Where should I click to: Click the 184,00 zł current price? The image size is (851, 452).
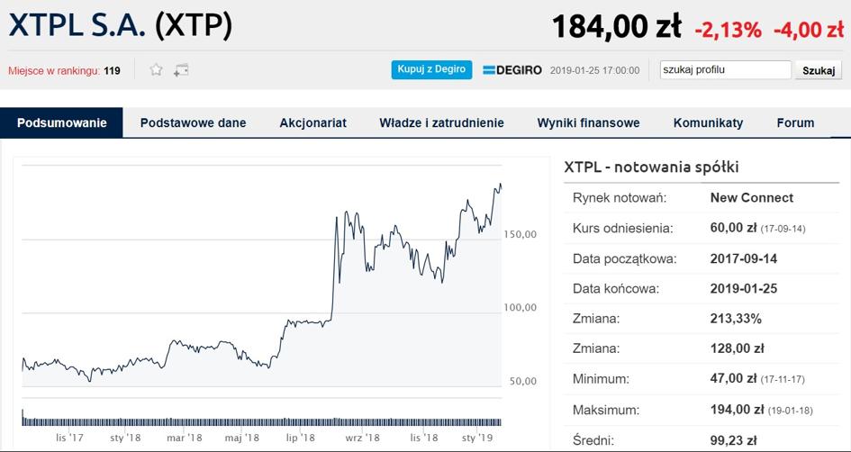point(617,27)
